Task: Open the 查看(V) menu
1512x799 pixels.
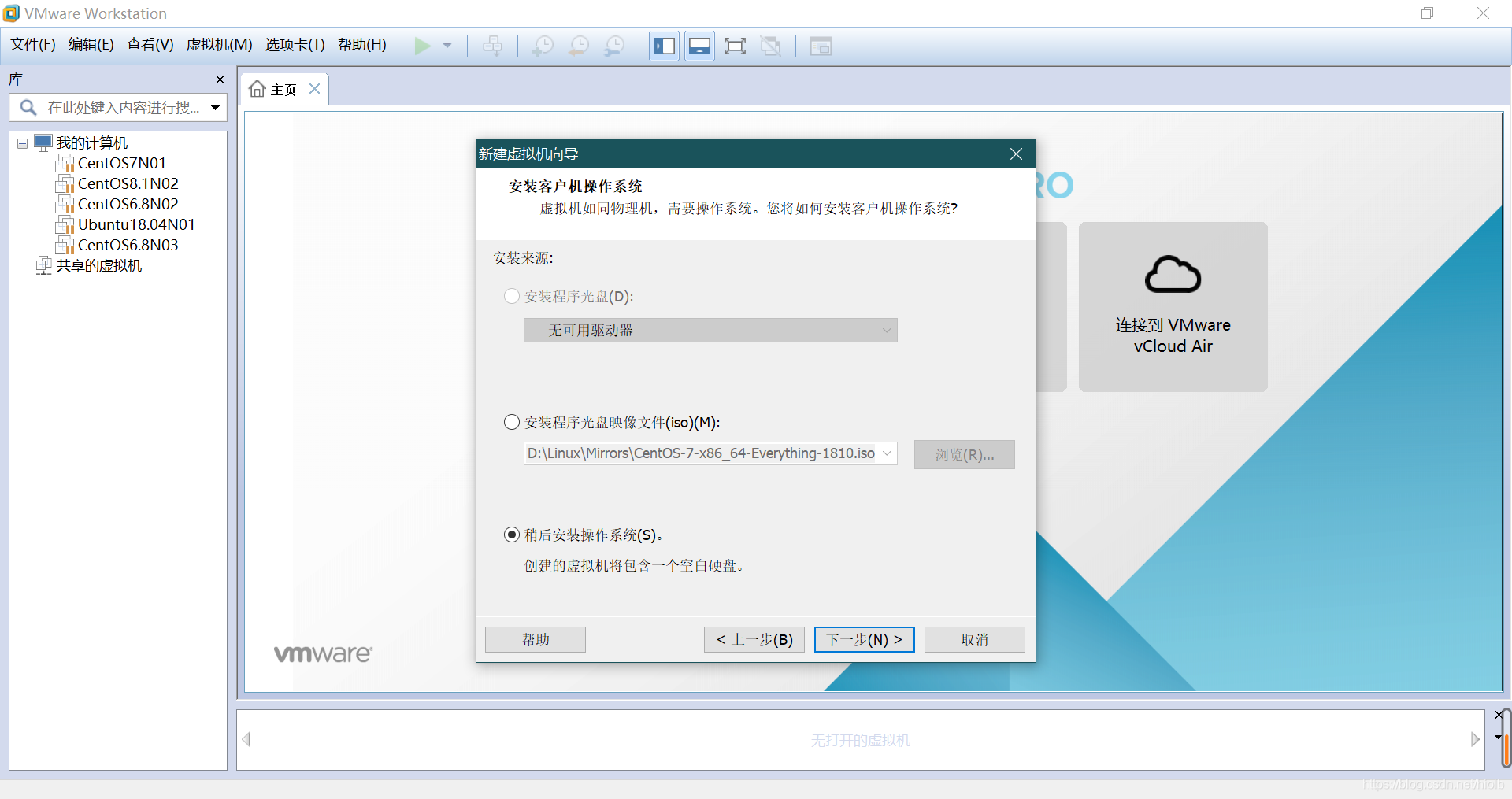Action: 150,45
